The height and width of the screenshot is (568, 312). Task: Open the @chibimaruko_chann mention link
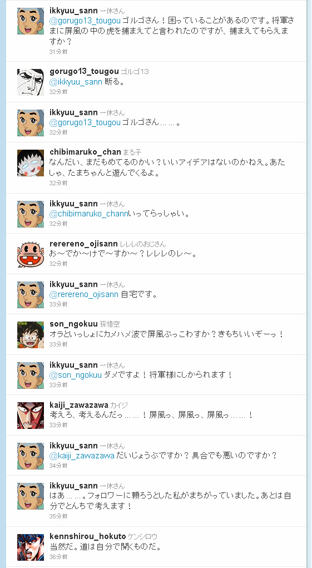[x=88, y=214]
